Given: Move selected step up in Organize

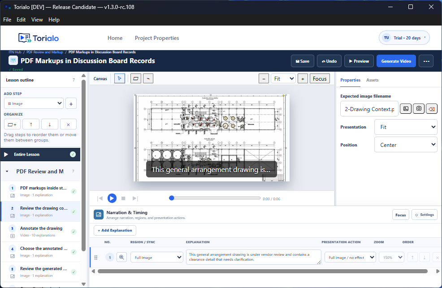Looking at the screenshot, I should (x=31, y=124).
